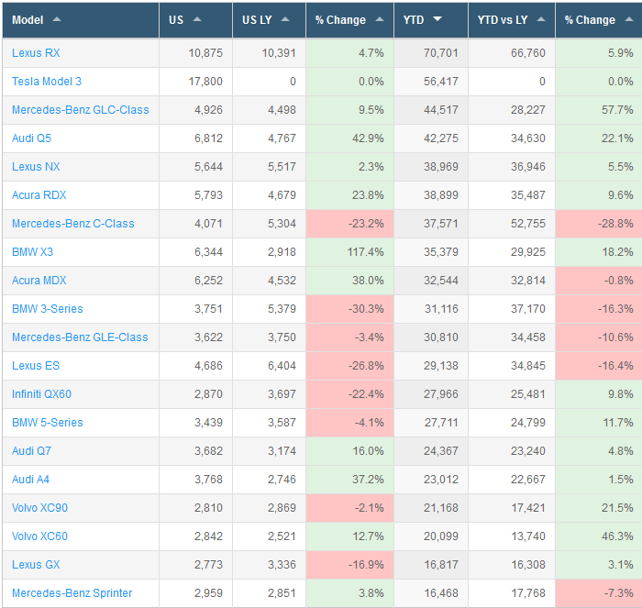This screenshot has height=608, width=642.
Task: Click the YTD column header label
Action: (x=414, y=19)
